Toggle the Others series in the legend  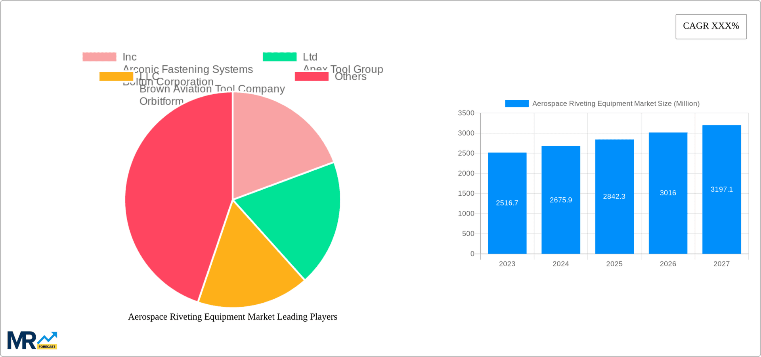350,76
